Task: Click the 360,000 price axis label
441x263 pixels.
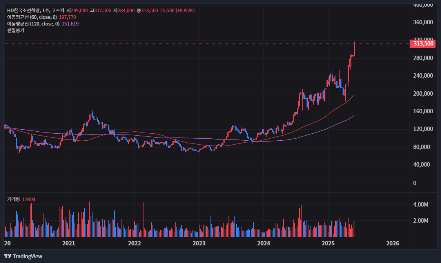Action: (423, 22)
